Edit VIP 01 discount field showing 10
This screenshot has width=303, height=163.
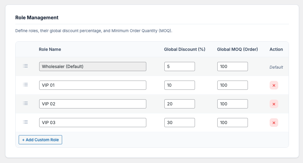point(179,85)
